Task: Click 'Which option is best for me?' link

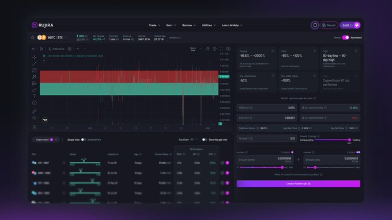Action: point(298,98)
